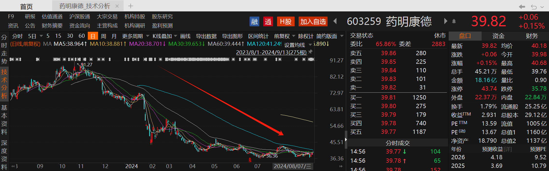Switch to the 首页 tab

click(26, 6)
